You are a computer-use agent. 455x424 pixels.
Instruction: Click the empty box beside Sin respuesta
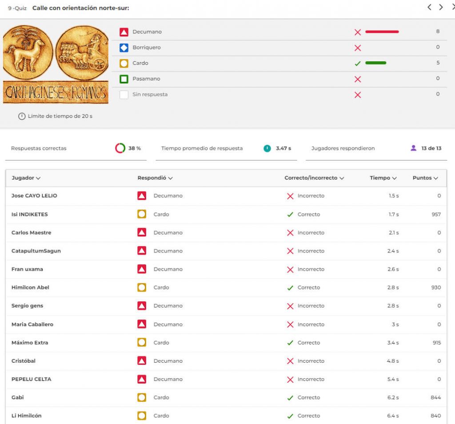(124, 95)
